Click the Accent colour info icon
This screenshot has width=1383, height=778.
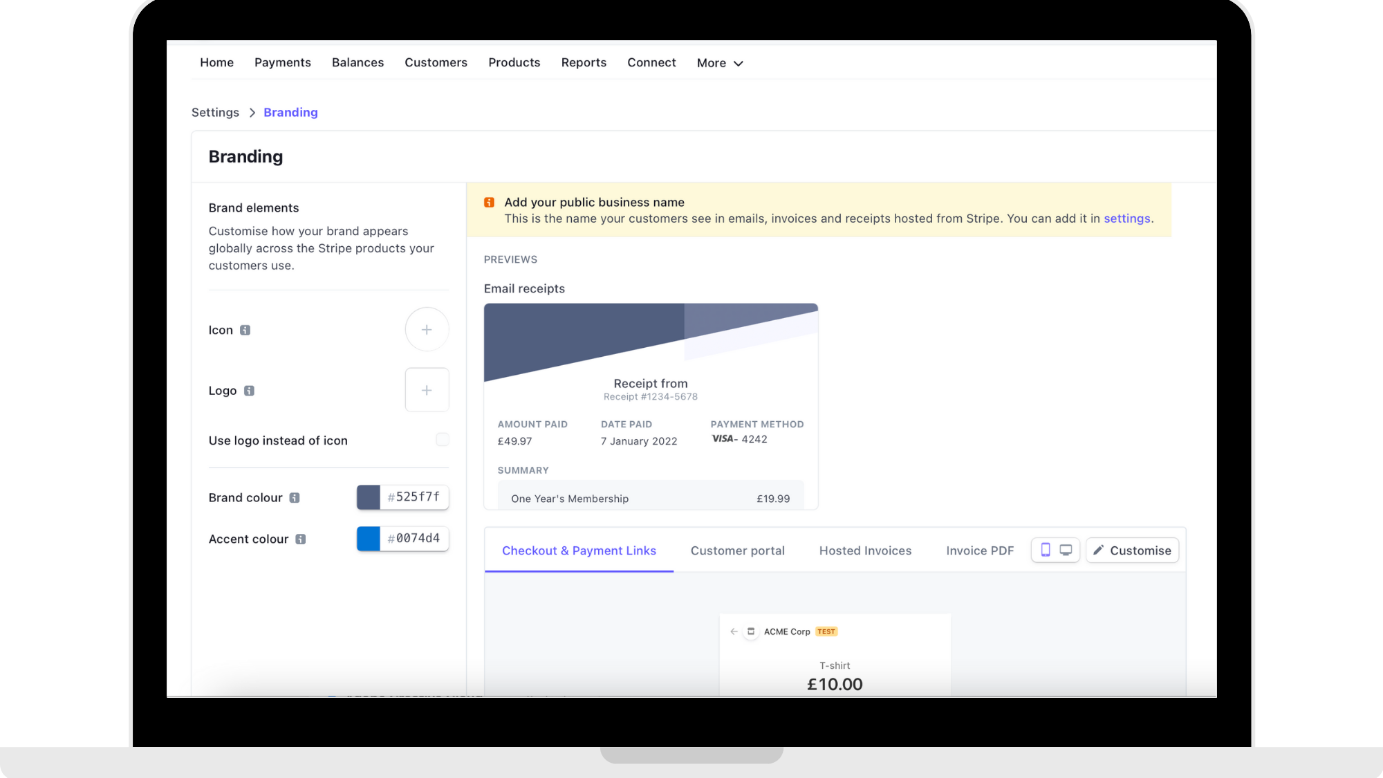click(300, 539)
